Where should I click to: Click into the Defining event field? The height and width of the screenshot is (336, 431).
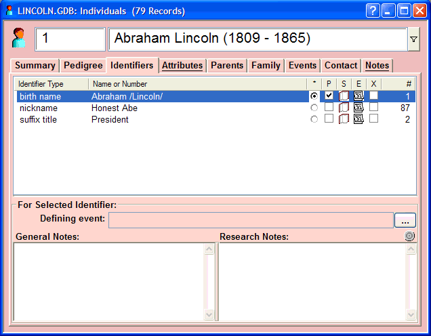click(251, 220)
